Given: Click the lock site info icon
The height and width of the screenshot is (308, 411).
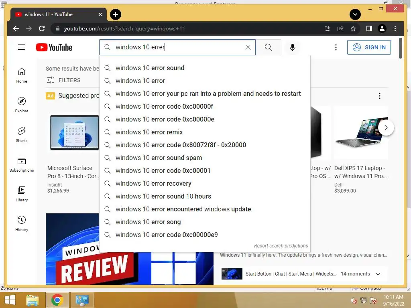Looking at the screenshot, I should pos(58,28).
